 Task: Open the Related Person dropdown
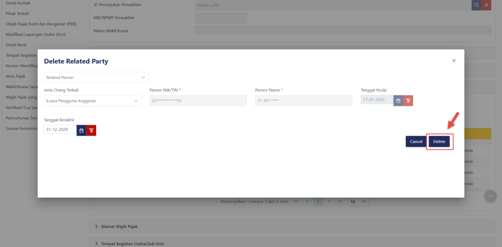pos(96,77)
